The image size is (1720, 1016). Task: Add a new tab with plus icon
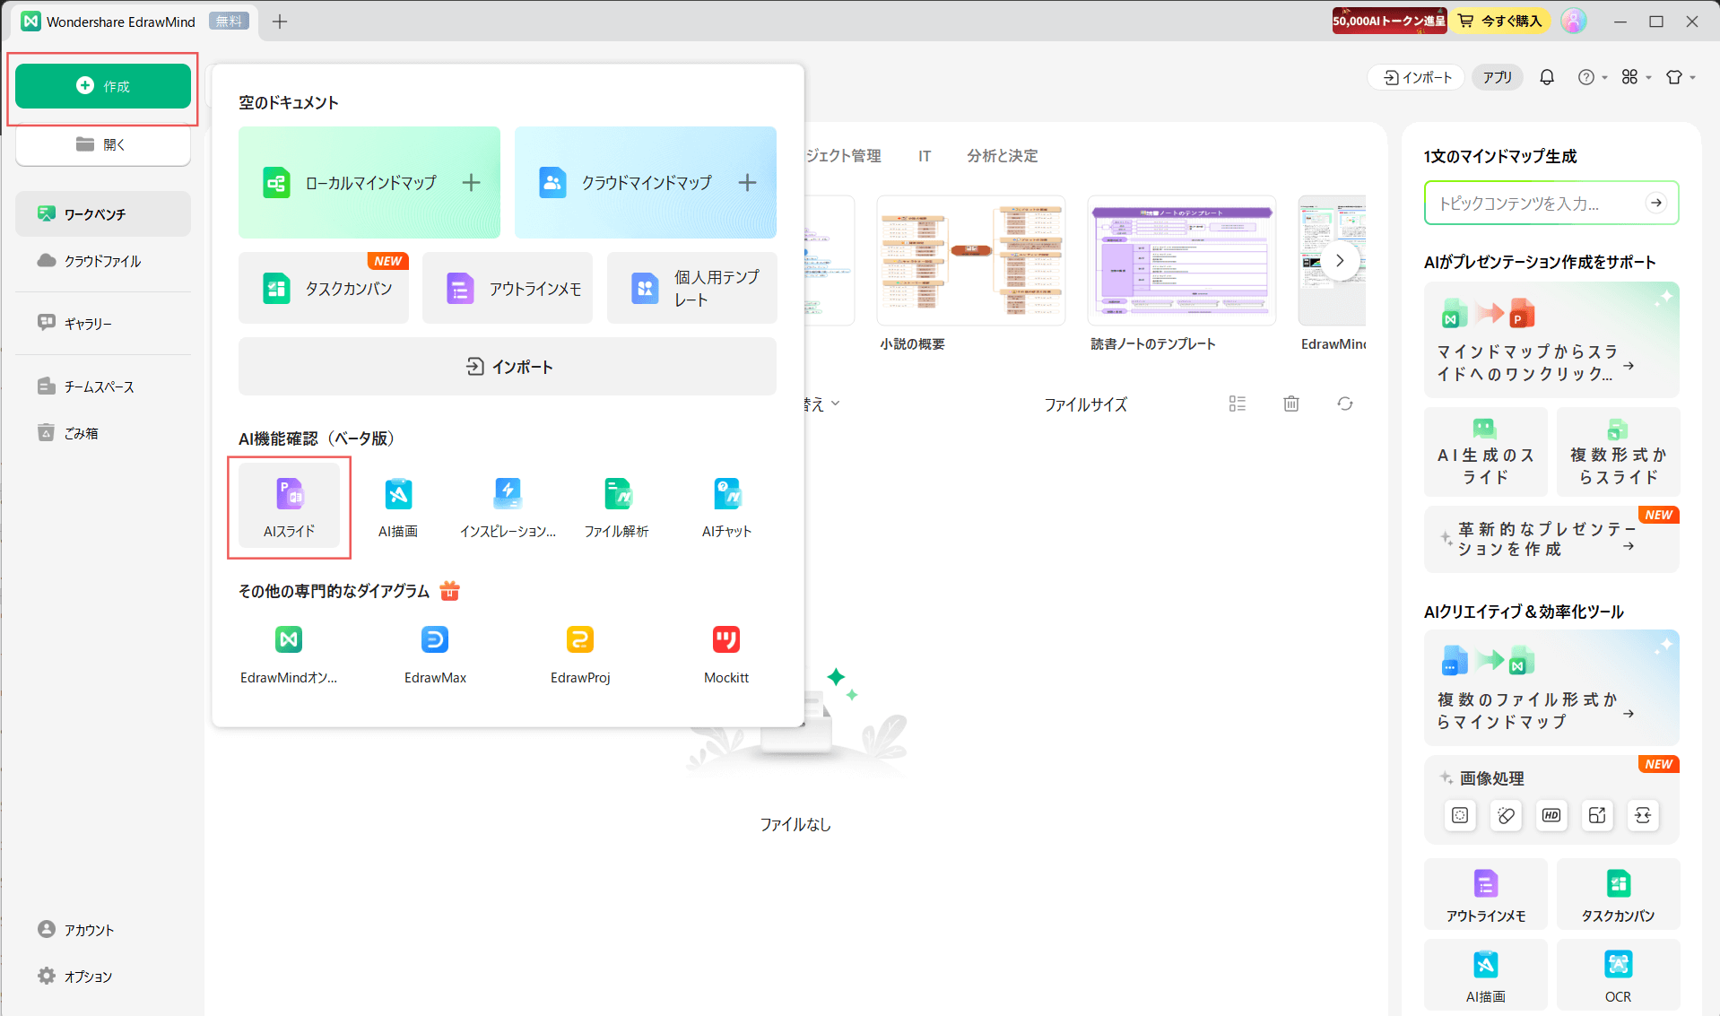(x=280, y=22)
